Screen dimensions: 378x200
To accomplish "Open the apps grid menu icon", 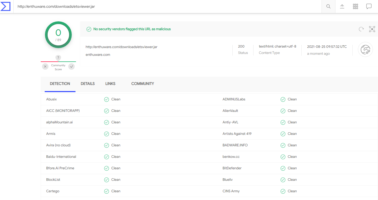I will pos(355,7).
